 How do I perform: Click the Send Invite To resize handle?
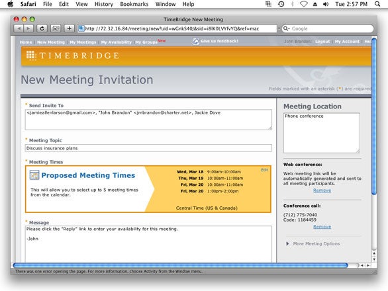click(269, 128)
